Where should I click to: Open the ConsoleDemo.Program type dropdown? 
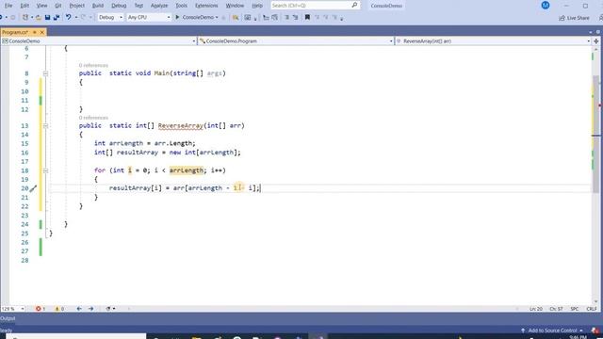pos(296,41)
